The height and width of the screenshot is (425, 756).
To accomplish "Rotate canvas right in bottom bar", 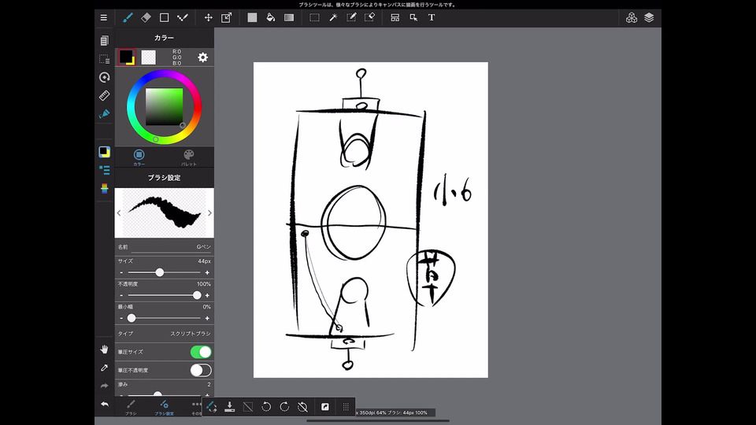I will [284, 407].
